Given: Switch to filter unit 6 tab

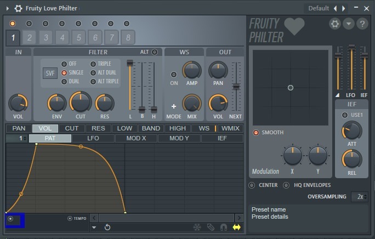Looking at the screenshot, I should click(x=95, y=37).
